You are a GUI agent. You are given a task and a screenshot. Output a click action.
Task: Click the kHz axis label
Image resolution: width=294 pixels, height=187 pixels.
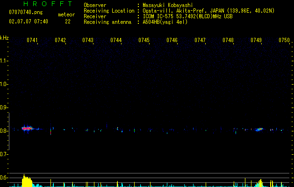coord(4,38)
